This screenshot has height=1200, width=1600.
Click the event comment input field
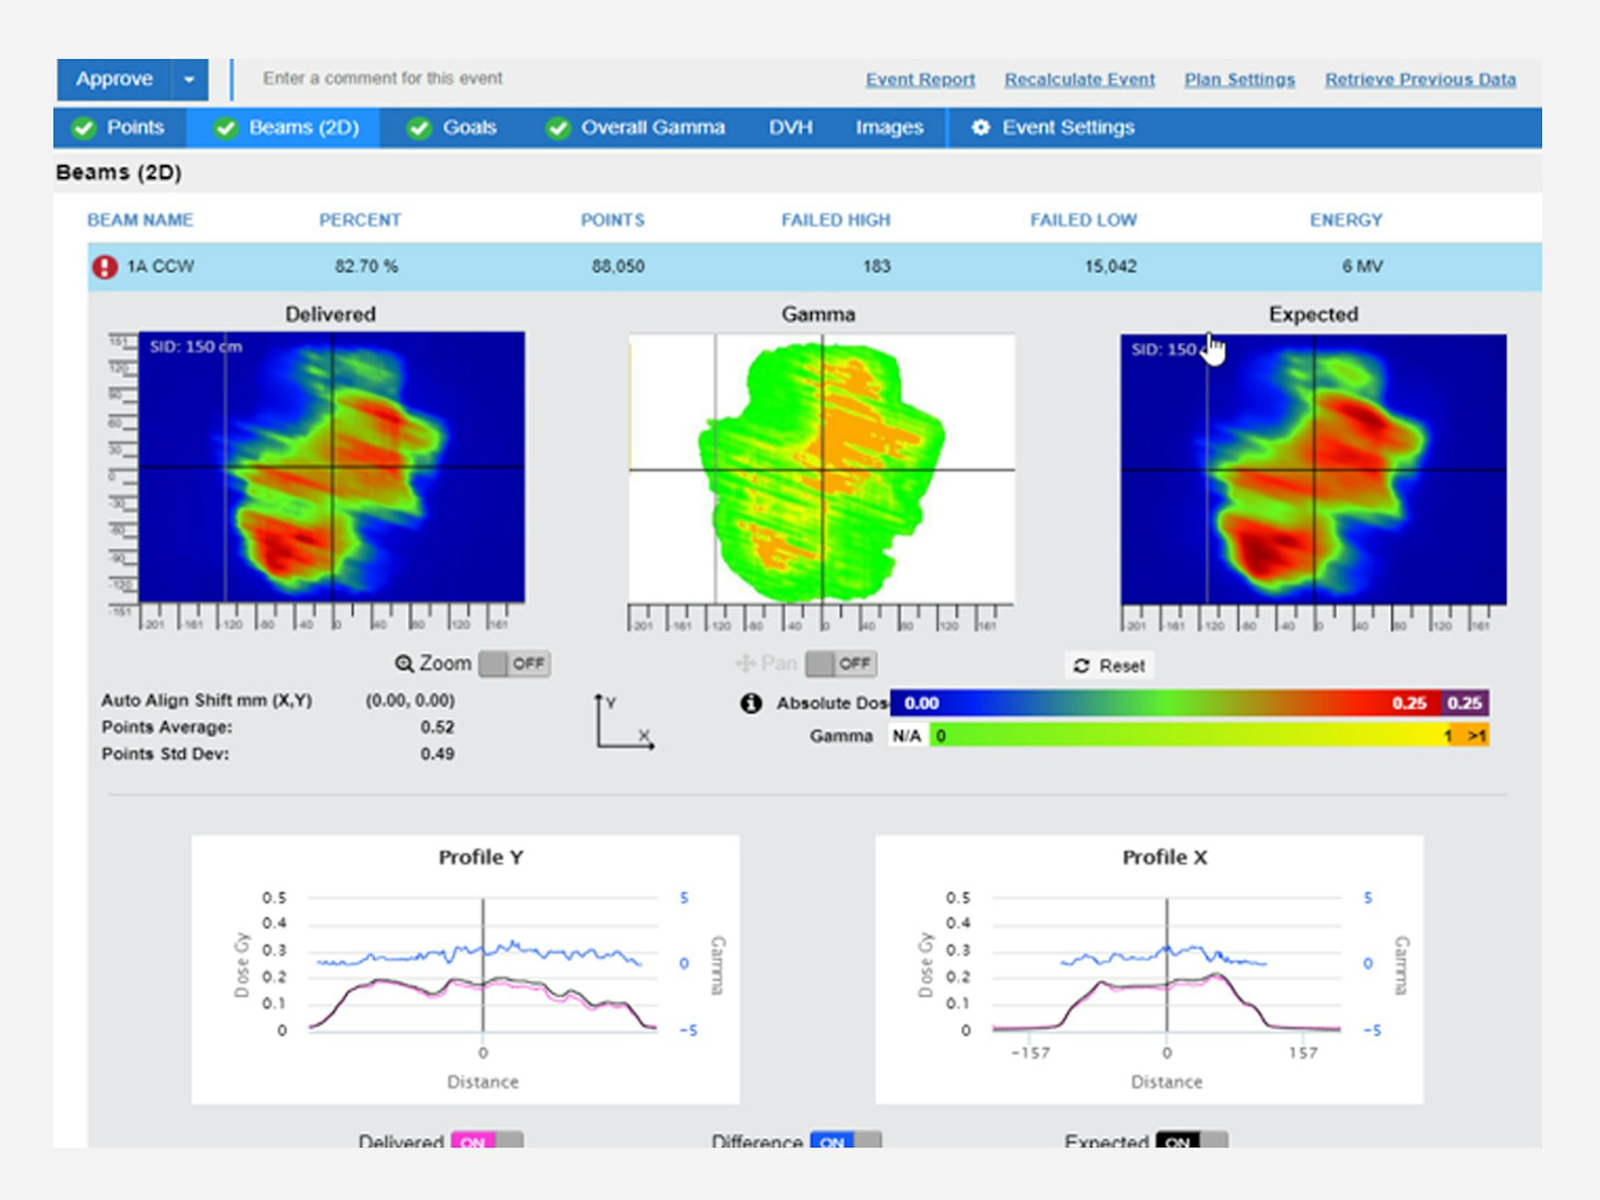click(544, 79)
